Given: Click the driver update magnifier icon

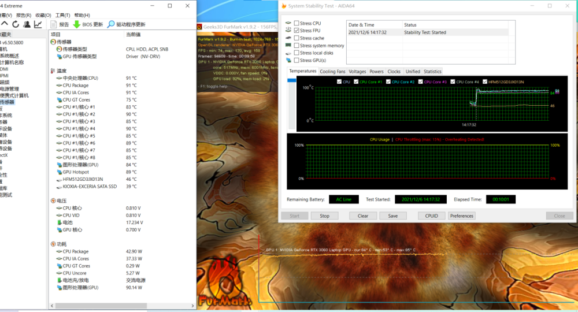Looking at the screenshot, I should [111, 24].
